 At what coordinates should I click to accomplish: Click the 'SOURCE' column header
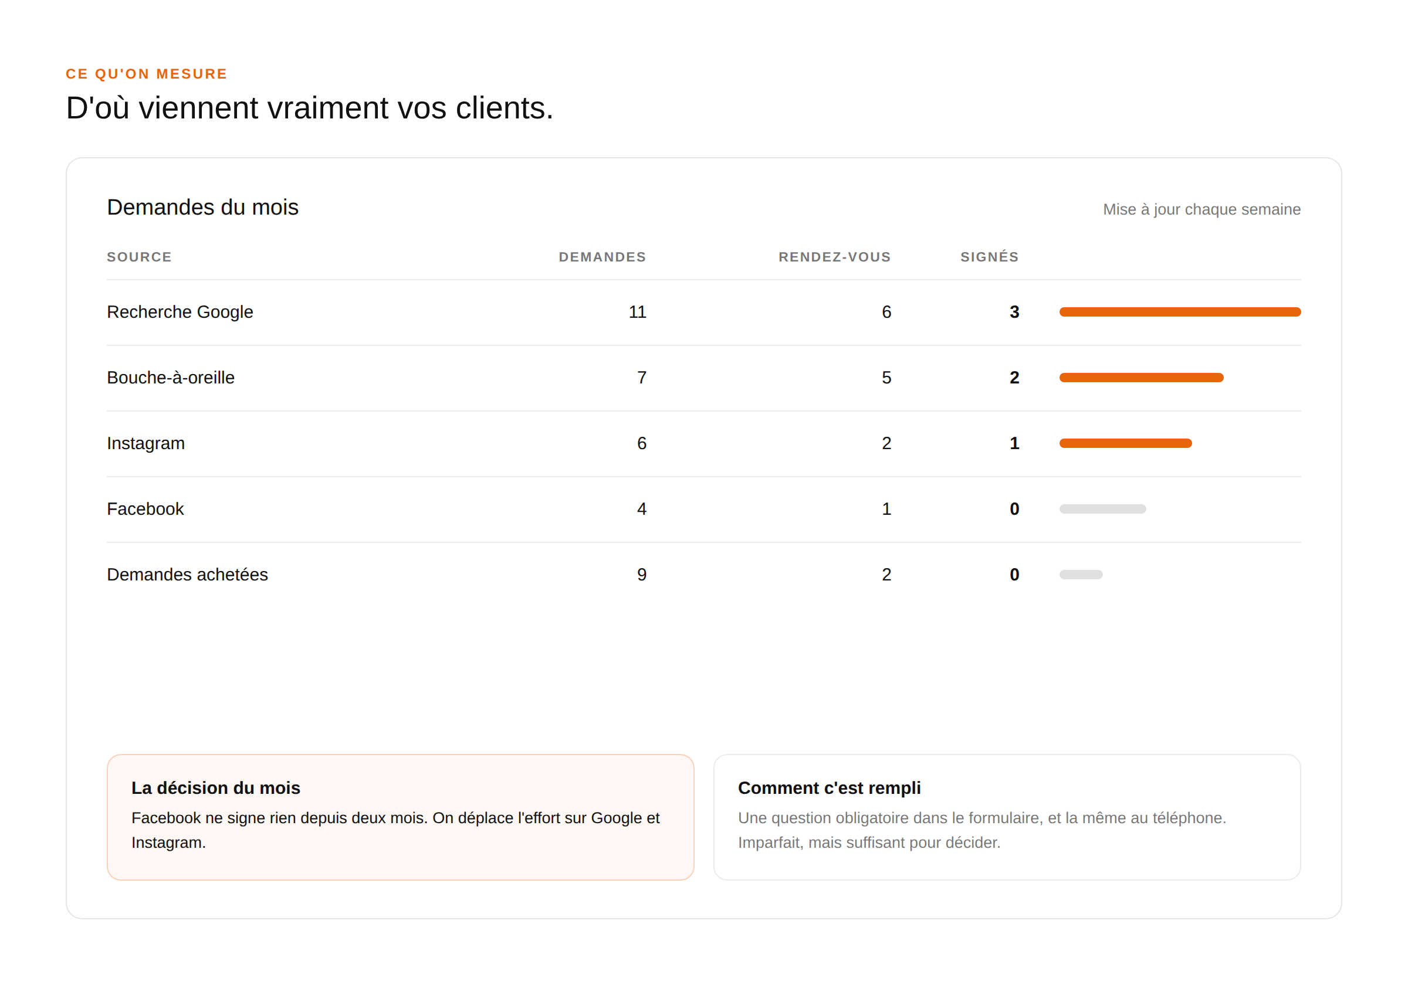coord(139,257)
